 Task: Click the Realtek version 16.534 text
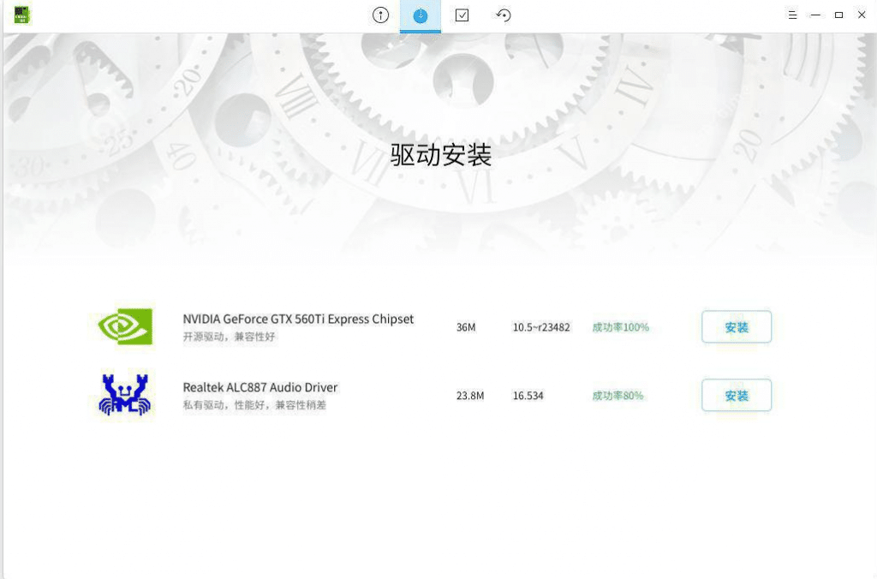[x=528, y=396]
